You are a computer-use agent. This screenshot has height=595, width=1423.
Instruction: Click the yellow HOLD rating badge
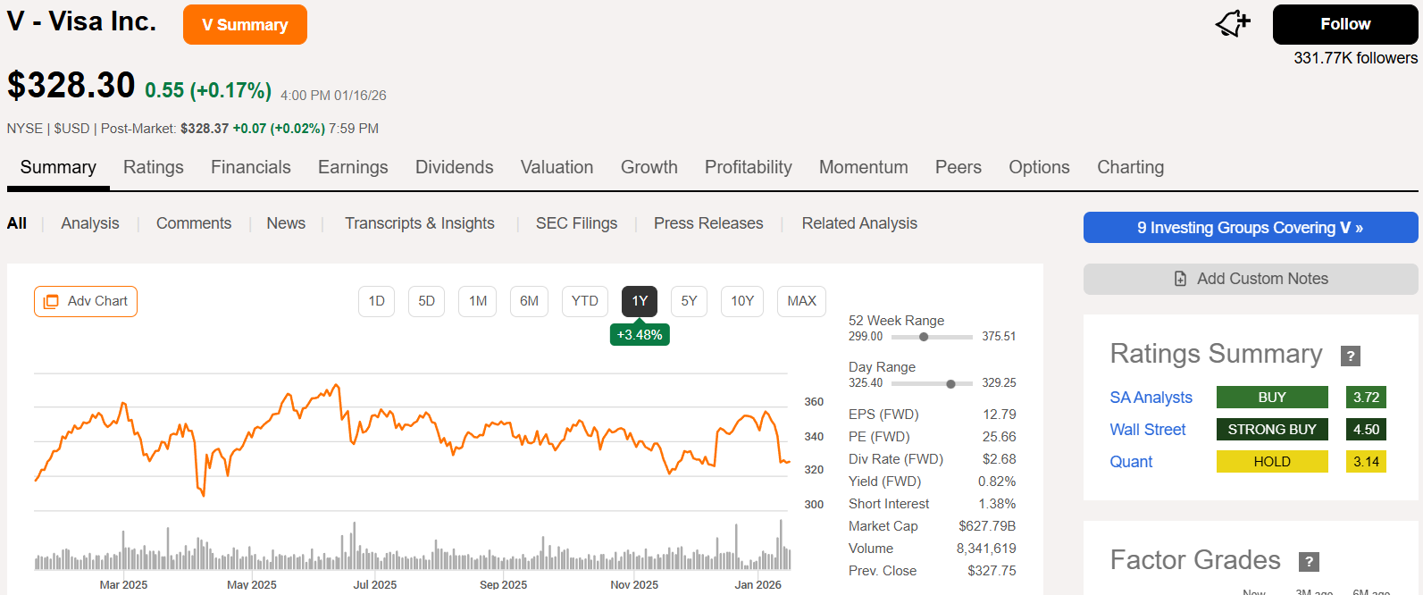click(x=1272, y=462)
